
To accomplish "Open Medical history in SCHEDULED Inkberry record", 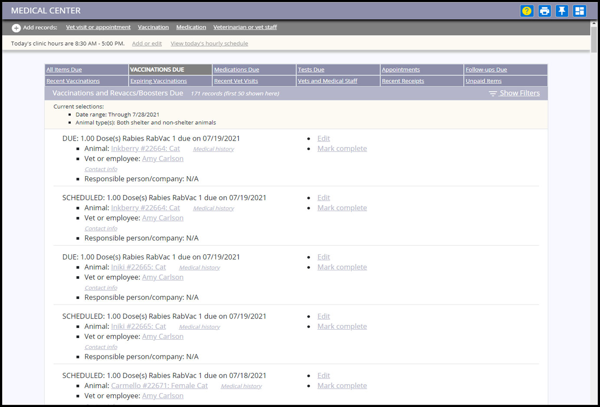I will point(213,208).
